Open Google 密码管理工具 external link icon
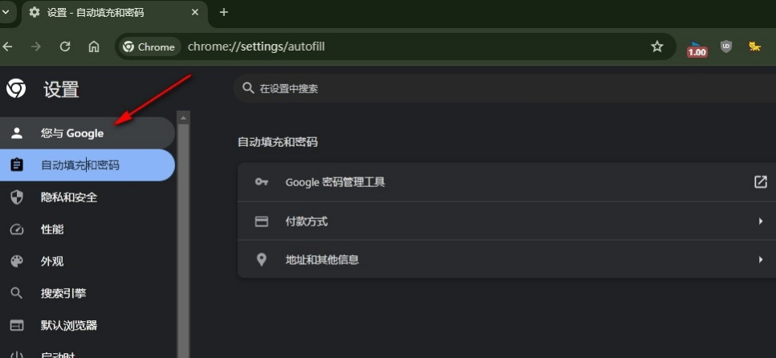This screenshot has width=776, height=358. pyautogui.click(x=760, y=182)
